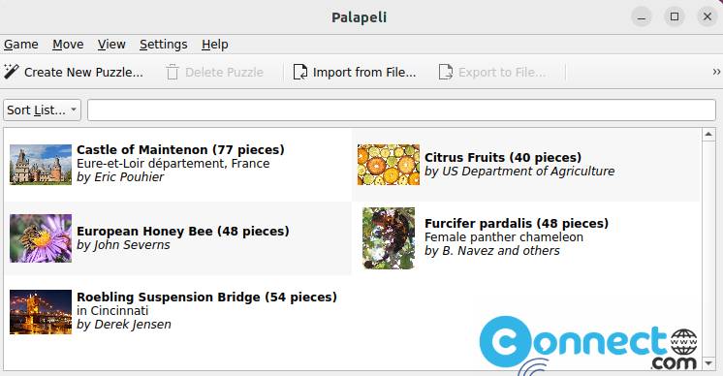
Task: Click the Create New Puzzle wand icon
Action: coord(11,72)
